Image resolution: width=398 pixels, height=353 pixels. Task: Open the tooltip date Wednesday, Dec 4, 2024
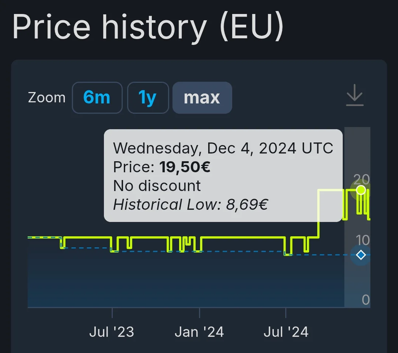223,148
